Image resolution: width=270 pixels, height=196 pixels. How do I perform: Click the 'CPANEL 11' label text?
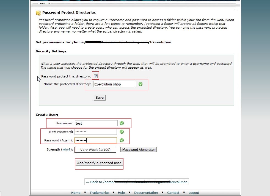(44, 3)
